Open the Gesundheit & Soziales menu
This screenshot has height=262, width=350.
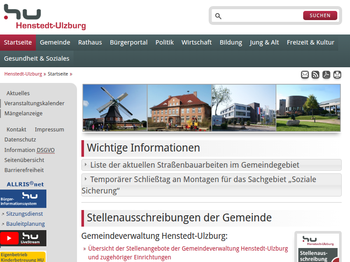[37, 59]
